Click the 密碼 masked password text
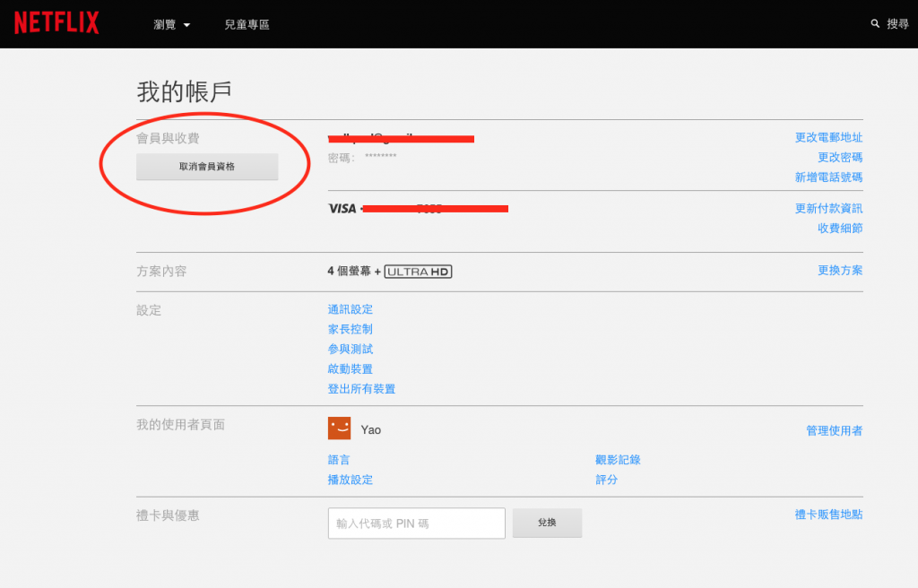 pyautogui.click(x=362, y=158)
